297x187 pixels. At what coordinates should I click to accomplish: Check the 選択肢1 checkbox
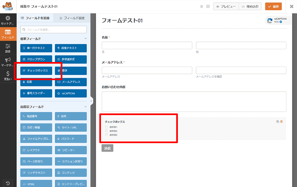click(x=106, y=127)
